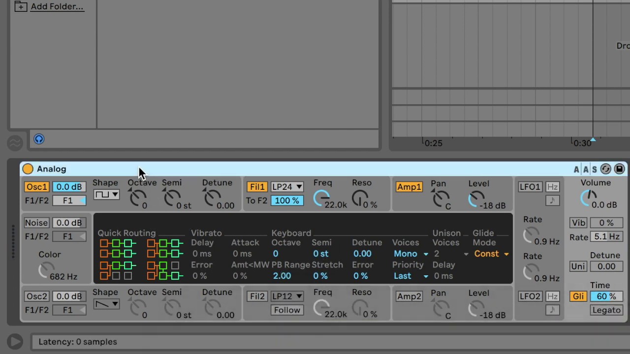Enable the LFO1 toggle
This screenshot has height=354, width=630.
point(530,187)
